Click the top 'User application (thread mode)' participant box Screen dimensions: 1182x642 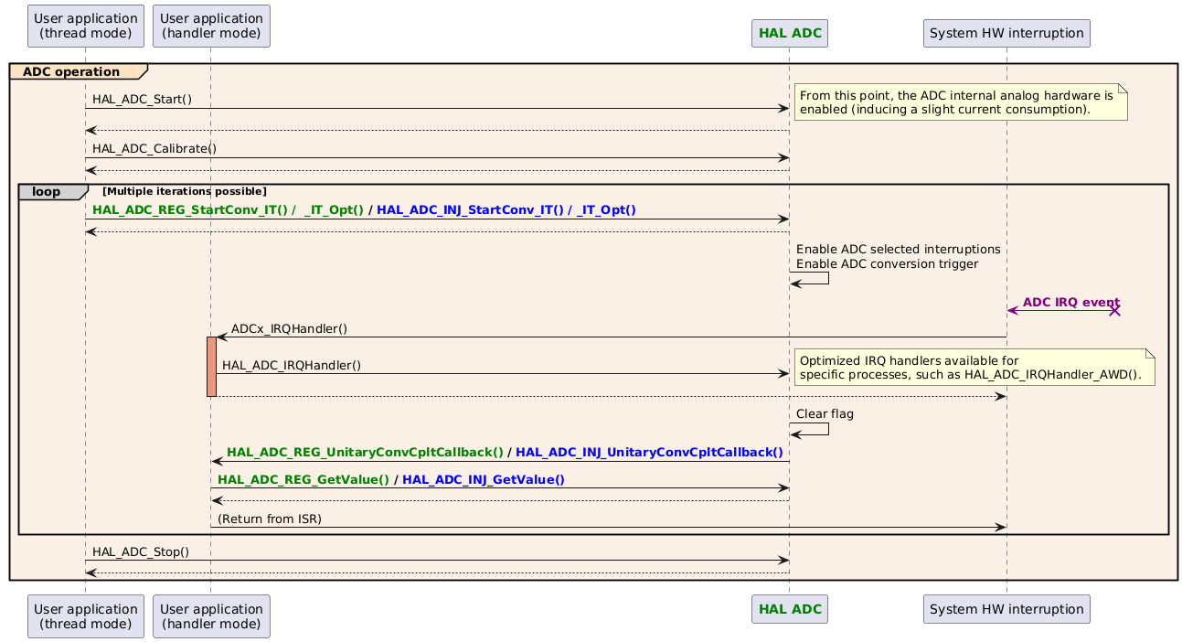click(x=86, y=27)
